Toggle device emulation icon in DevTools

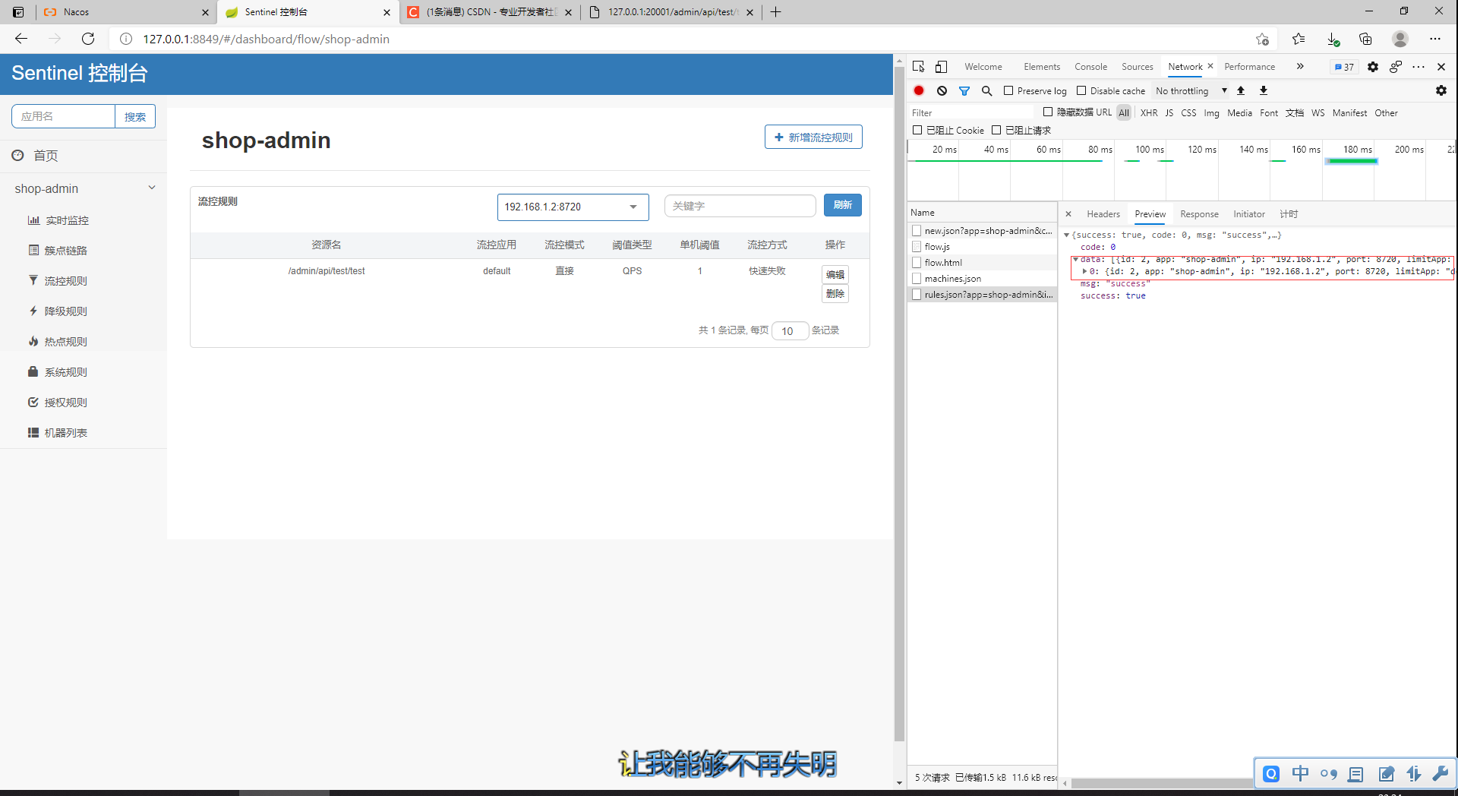(x=941, y=67)
